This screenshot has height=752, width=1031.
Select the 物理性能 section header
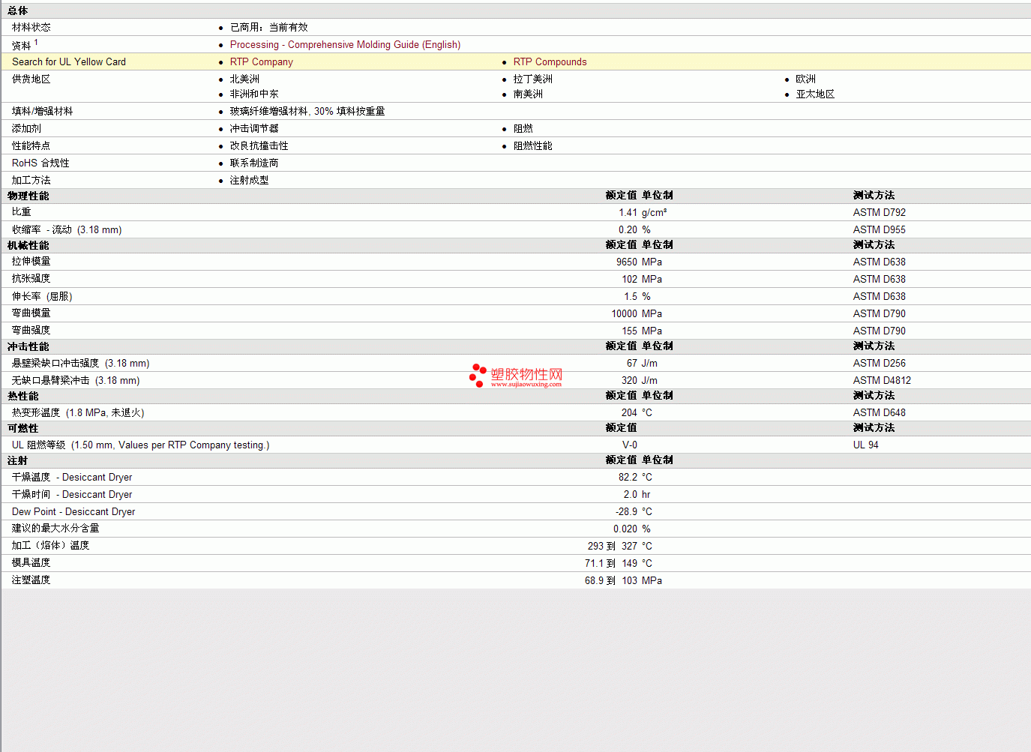(x=28, y=196)
